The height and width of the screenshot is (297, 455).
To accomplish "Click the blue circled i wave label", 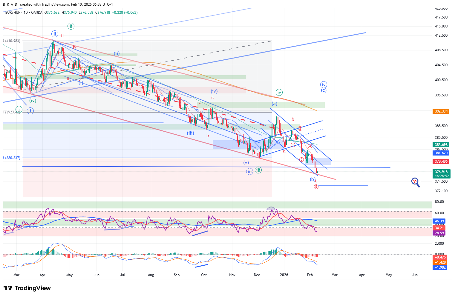I will pyautogui.click(x=30, y=111).
